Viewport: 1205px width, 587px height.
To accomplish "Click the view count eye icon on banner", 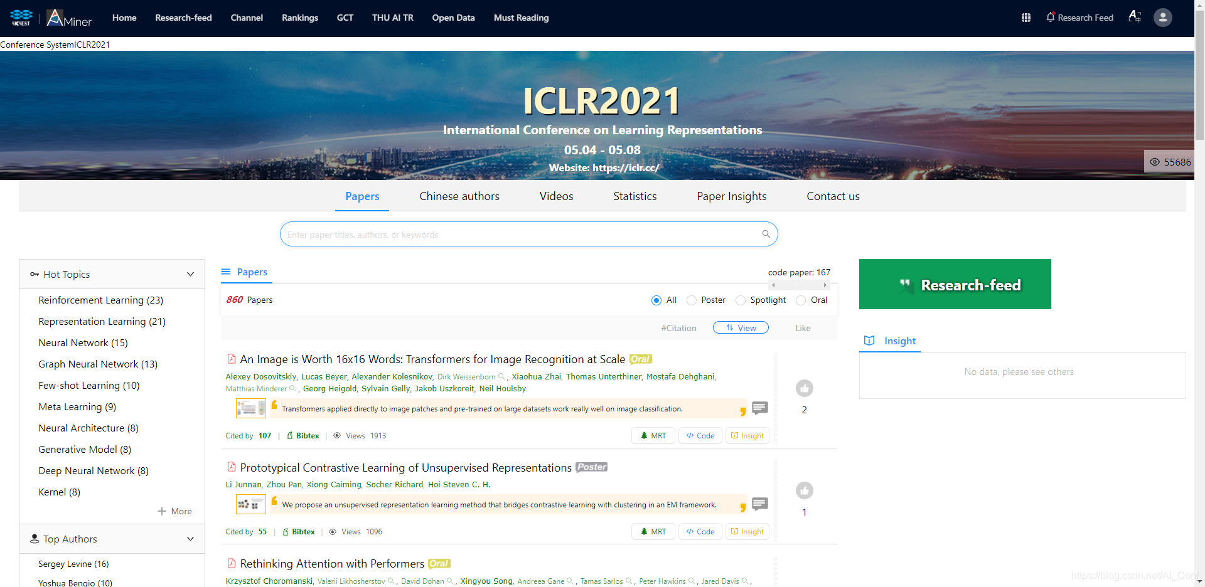I will pos(1154,162).
